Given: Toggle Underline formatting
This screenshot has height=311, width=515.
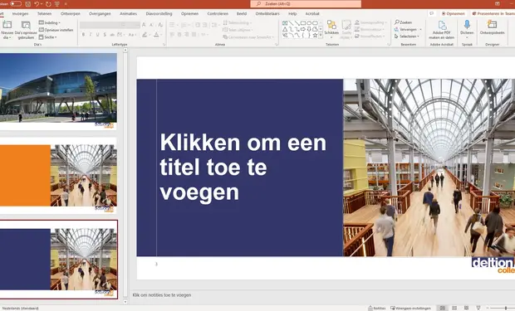Looking at the screenshot, I should tap(97, 35).
